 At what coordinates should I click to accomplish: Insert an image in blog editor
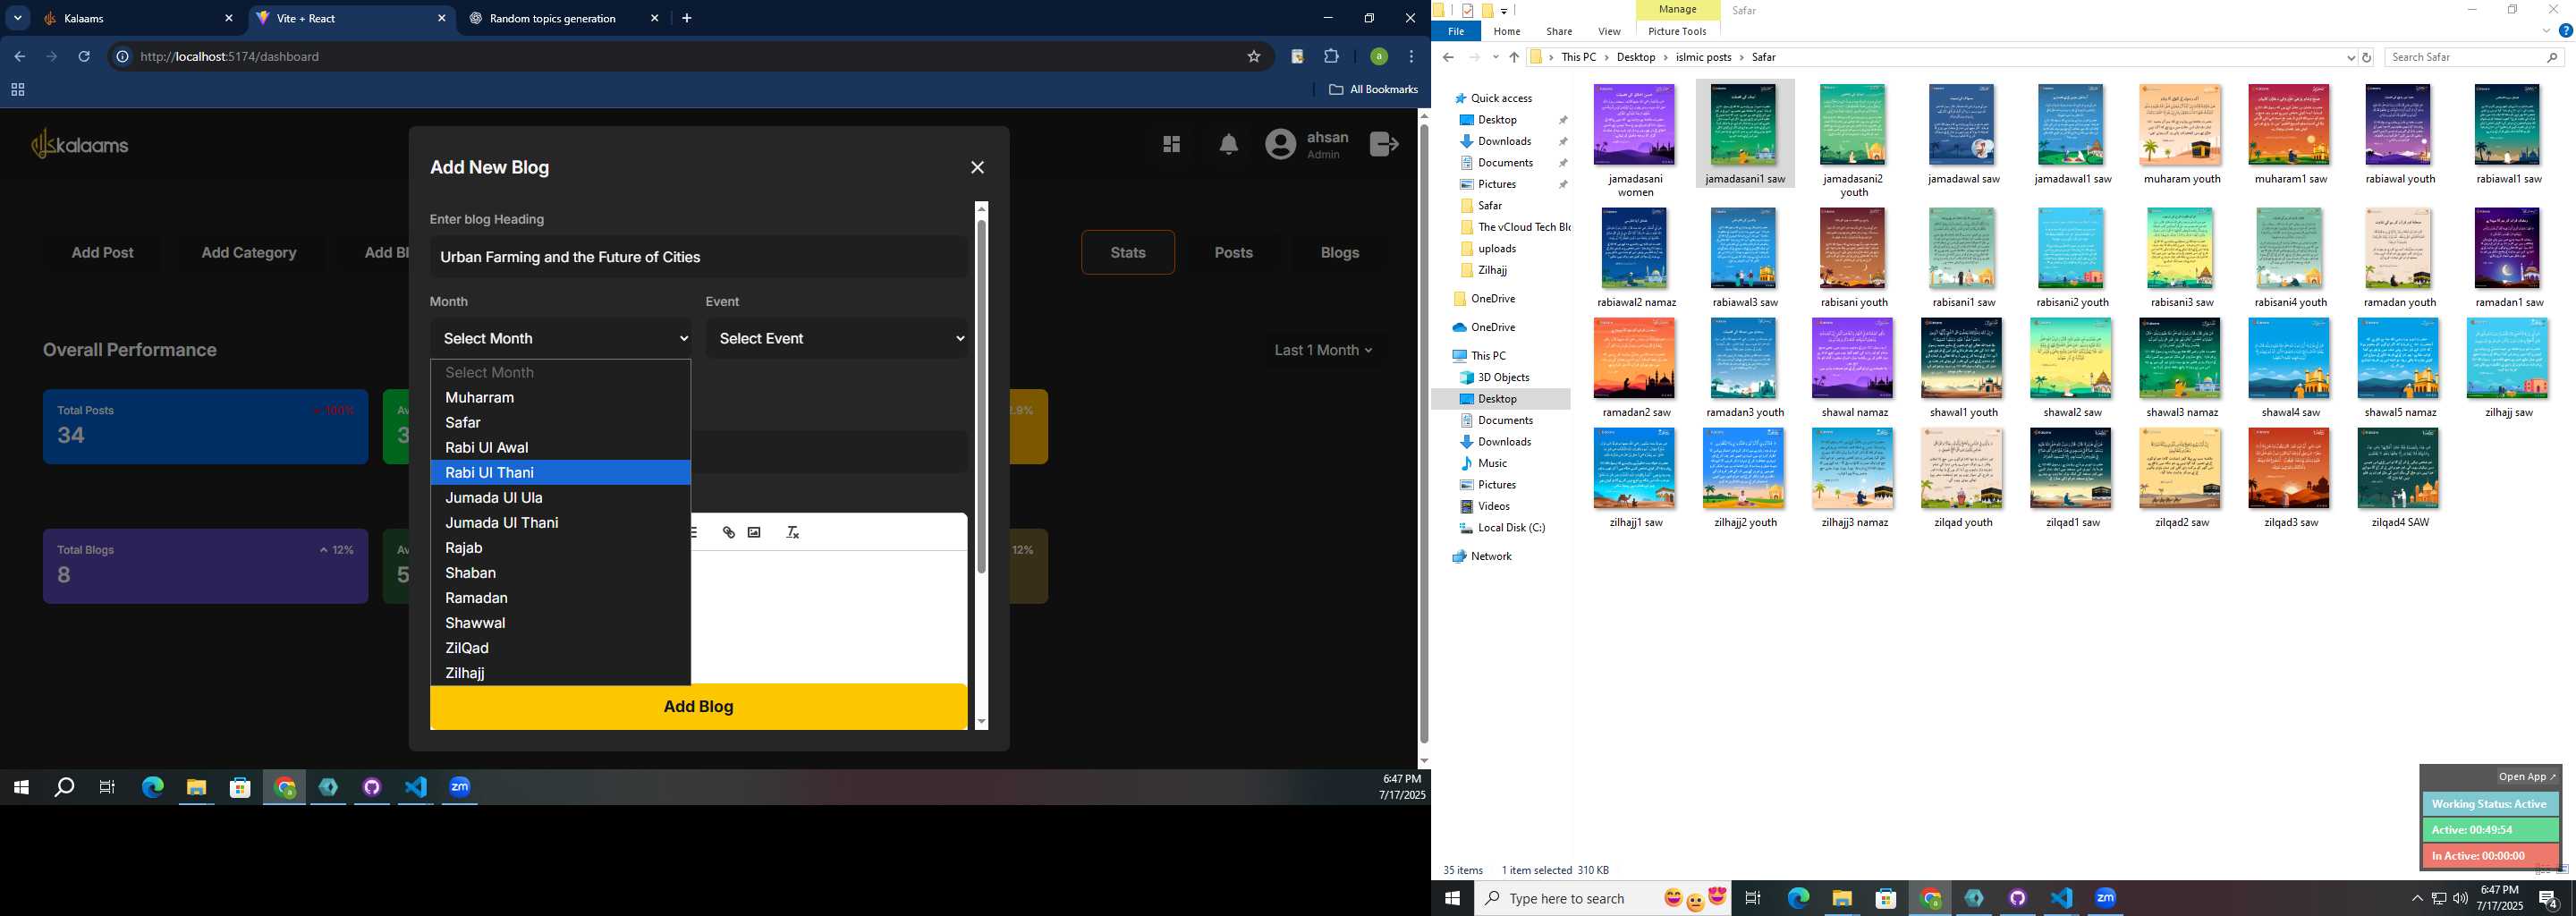coord(754,533)
